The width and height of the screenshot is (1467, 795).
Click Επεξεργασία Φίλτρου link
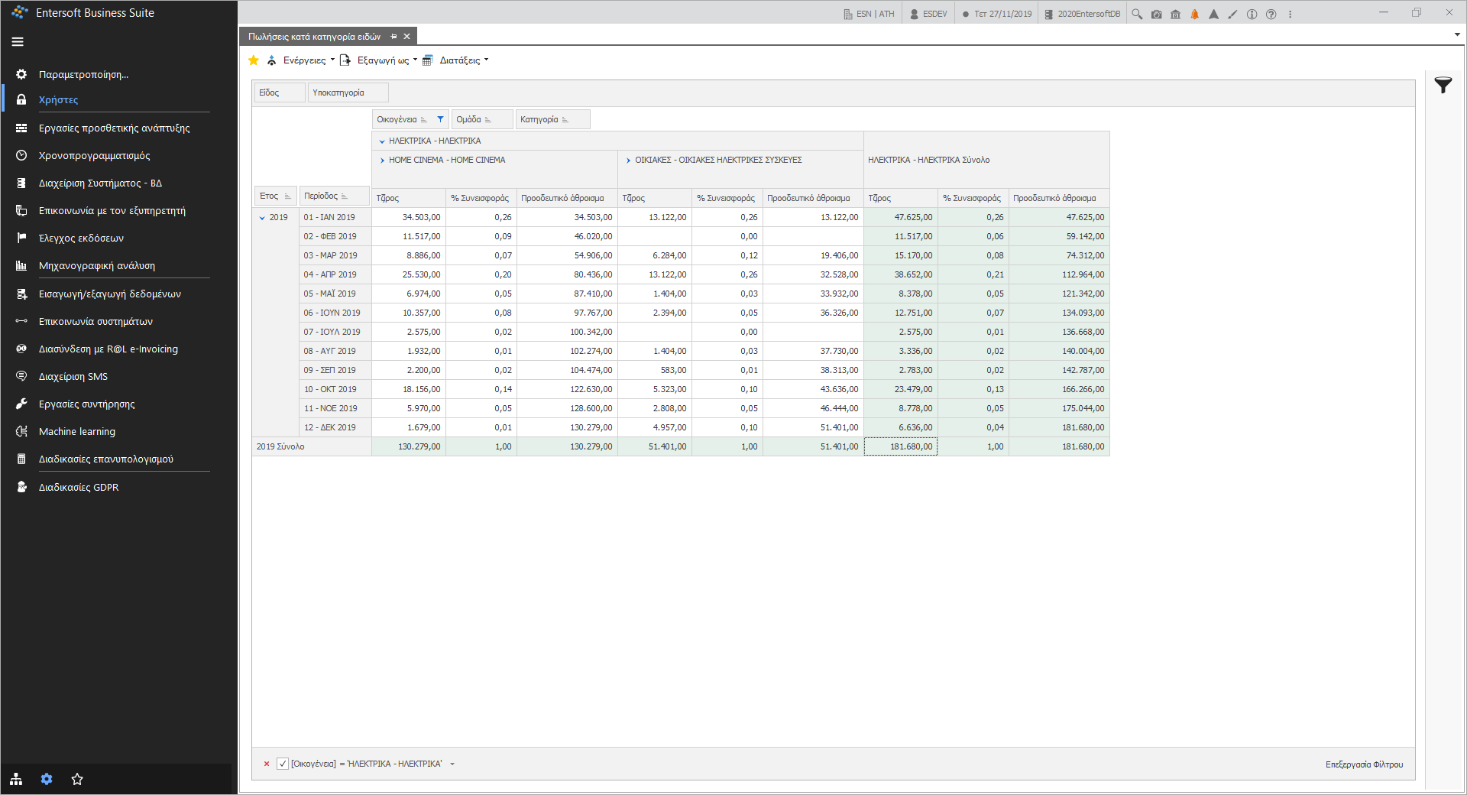coord(1364,764)
